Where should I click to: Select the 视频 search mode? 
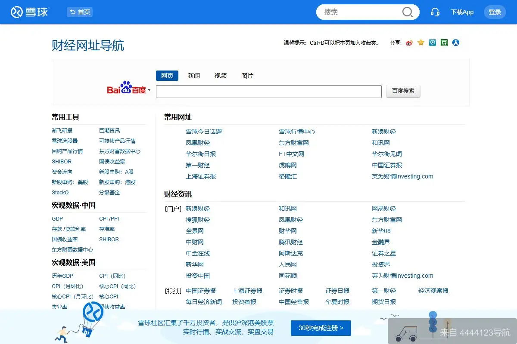[x=221, y=75]
